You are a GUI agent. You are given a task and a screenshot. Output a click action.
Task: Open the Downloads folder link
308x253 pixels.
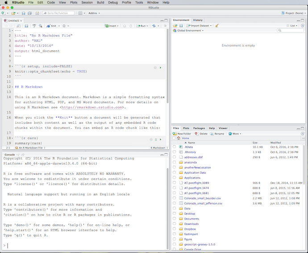click(x=191, y=224)
